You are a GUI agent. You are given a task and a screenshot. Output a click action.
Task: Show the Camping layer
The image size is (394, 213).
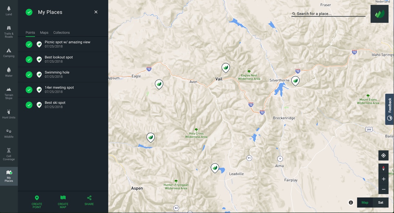(x=9, y=53)
